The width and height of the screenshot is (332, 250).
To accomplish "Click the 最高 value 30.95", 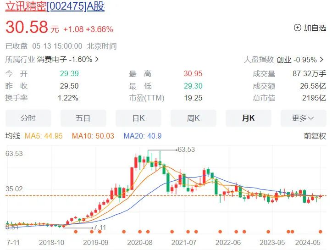I will pos(193,73).
